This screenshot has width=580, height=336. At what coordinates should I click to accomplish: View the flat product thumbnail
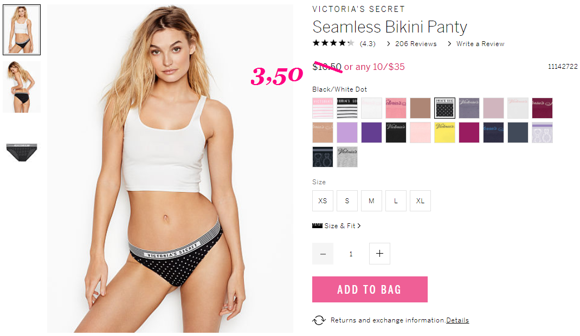coord(22,152)
